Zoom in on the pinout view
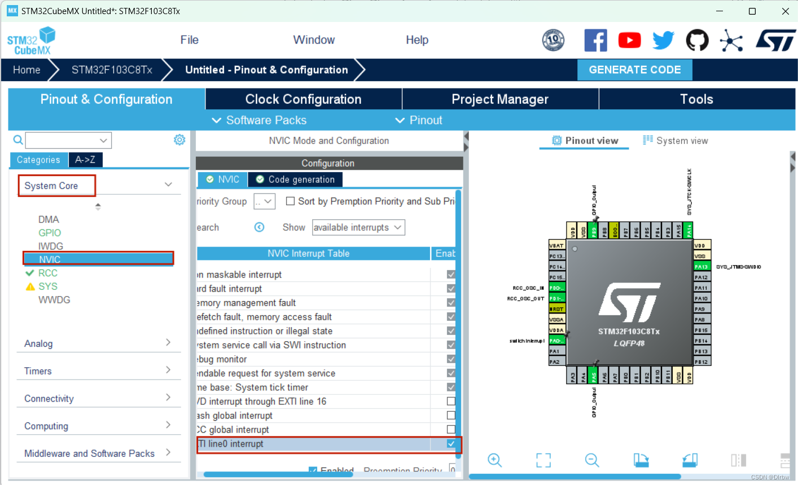 point(495,460)
